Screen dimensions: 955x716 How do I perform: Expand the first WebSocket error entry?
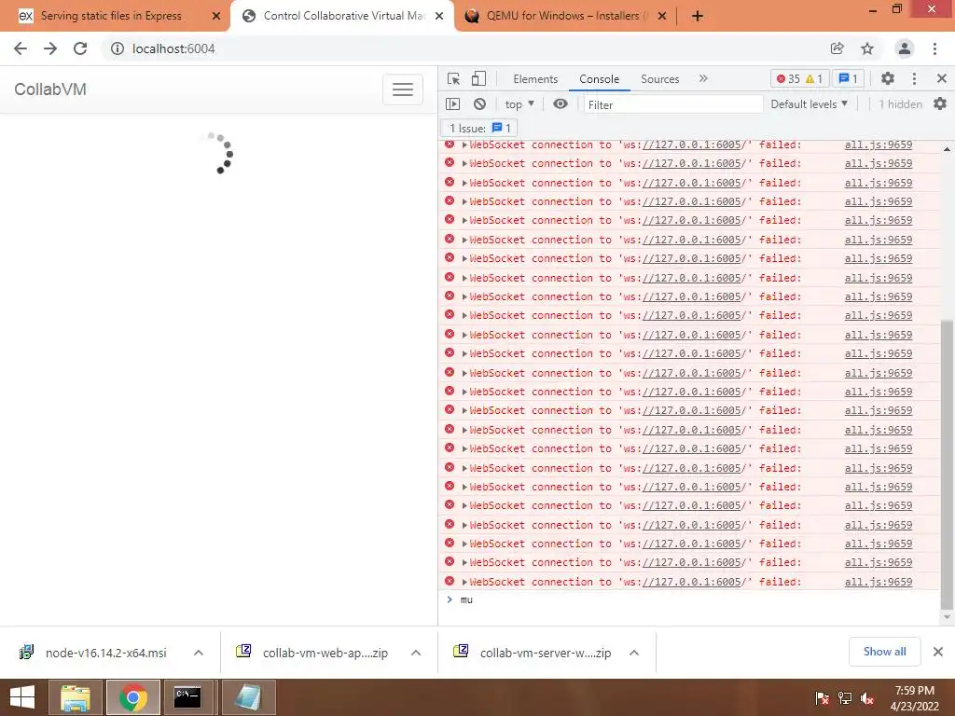pyautogui.click(x=464, y=145)
